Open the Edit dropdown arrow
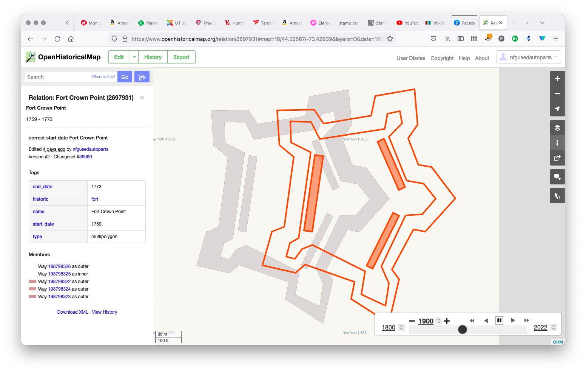The width and height of the screenshot is (586, 373). [x=134, y=57]
